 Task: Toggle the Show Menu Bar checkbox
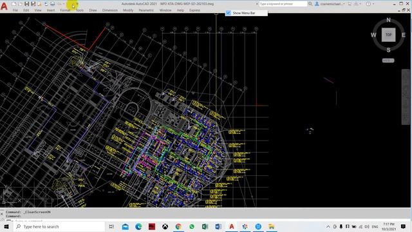pyautogui.click(x=229, y=13)
